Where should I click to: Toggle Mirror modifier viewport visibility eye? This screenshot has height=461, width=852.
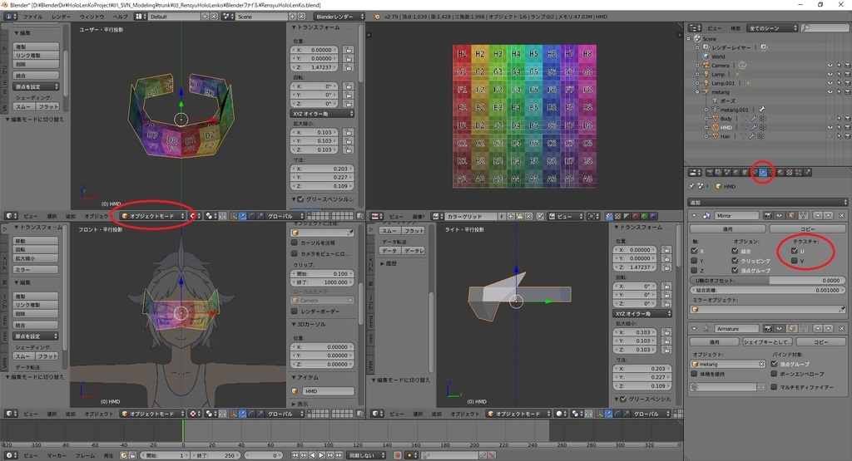(x=779, y=215)
